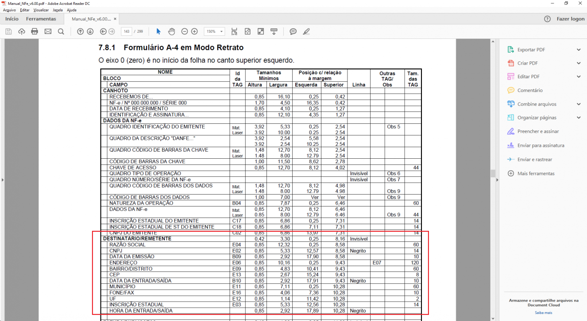
Task: Open the Visualizar menu
Action: (x=41, y=10)
